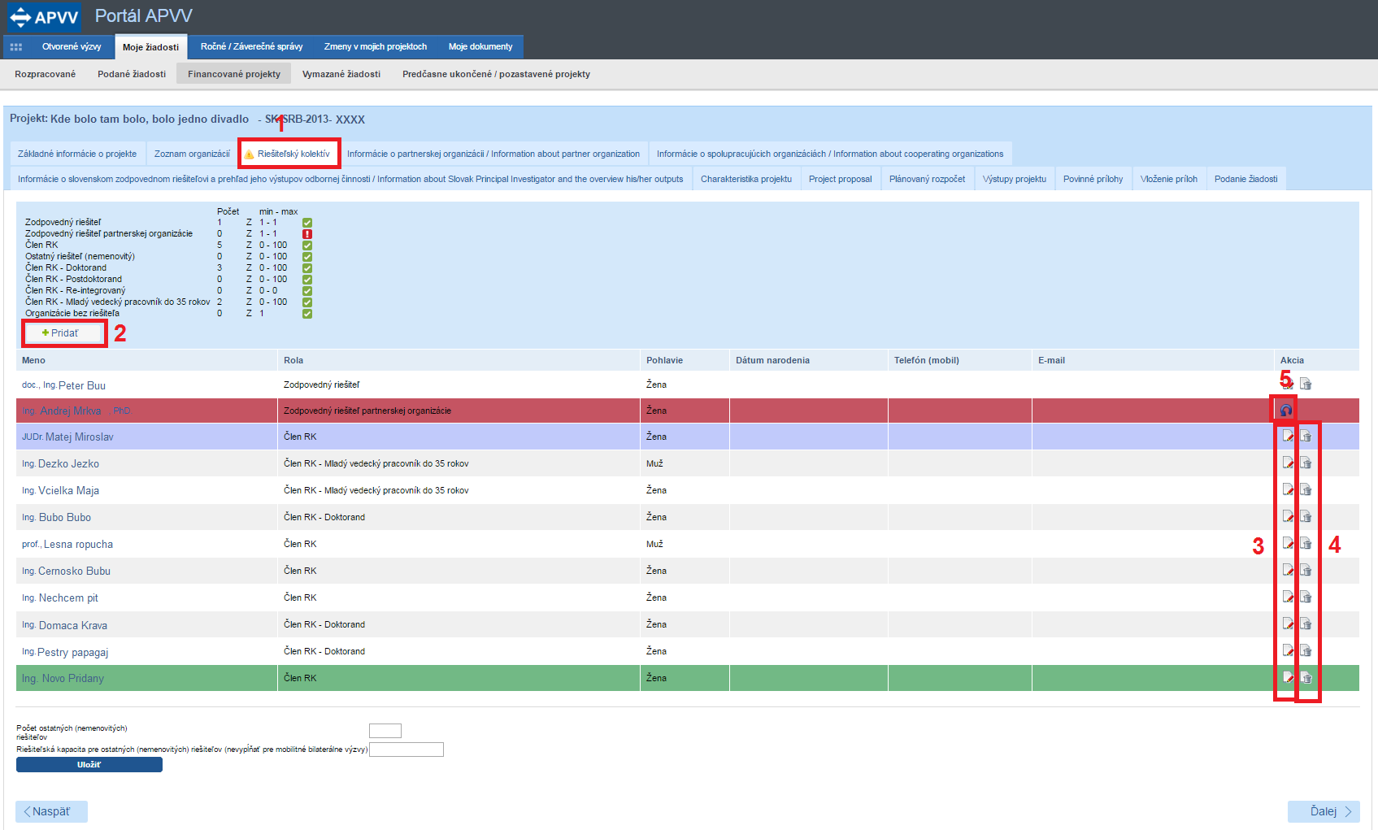Delete the Matej Miroslav row

(1306, 437)
